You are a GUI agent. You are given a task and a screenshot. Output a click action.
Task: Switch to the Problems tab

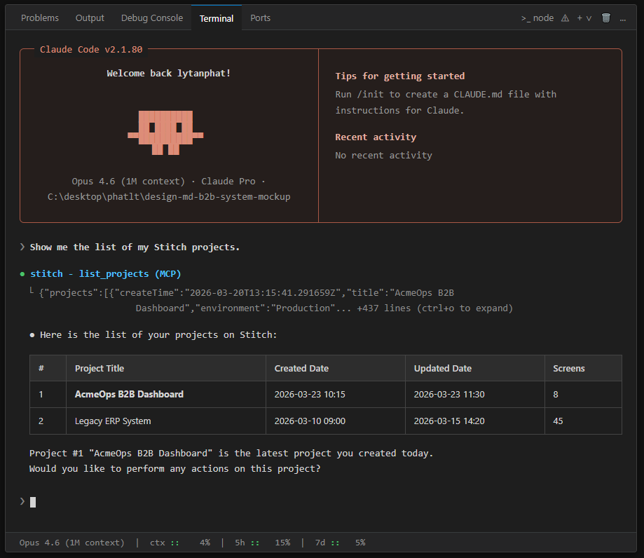40,18
